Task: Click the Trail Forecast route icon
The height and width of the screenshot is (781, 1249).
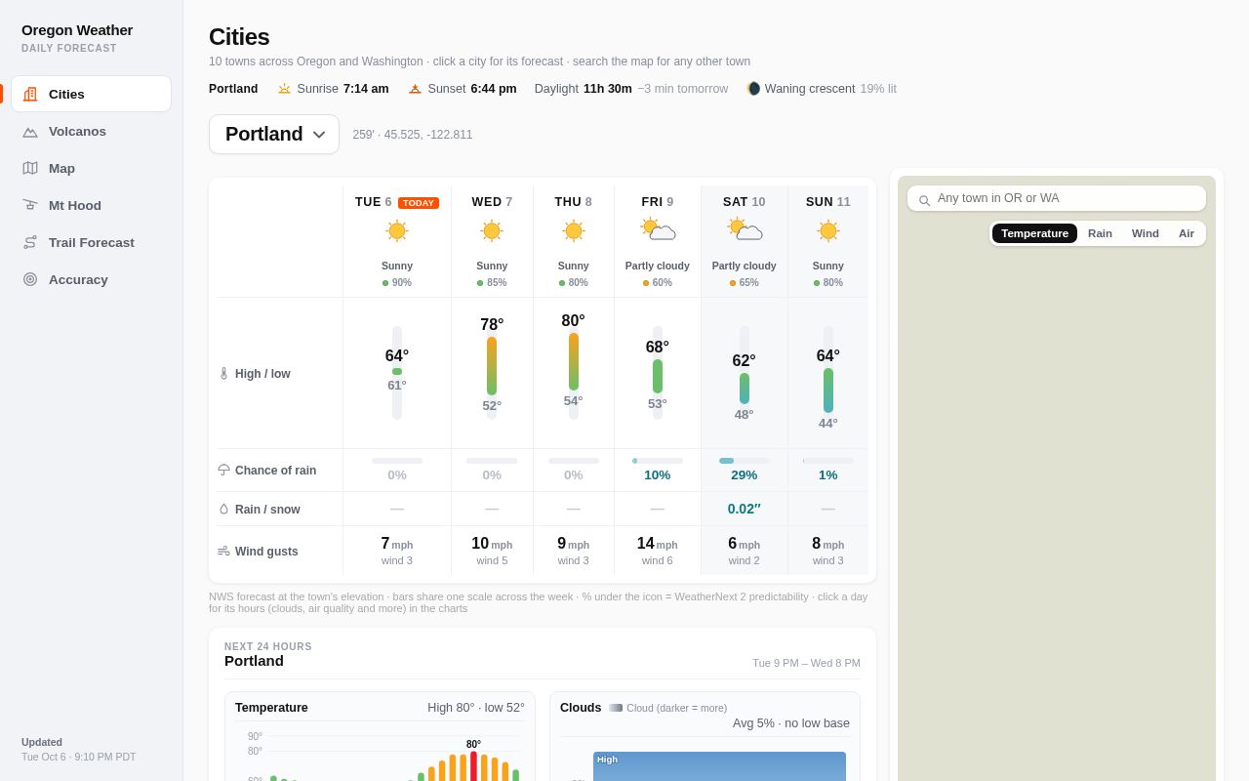Action: 30,242
